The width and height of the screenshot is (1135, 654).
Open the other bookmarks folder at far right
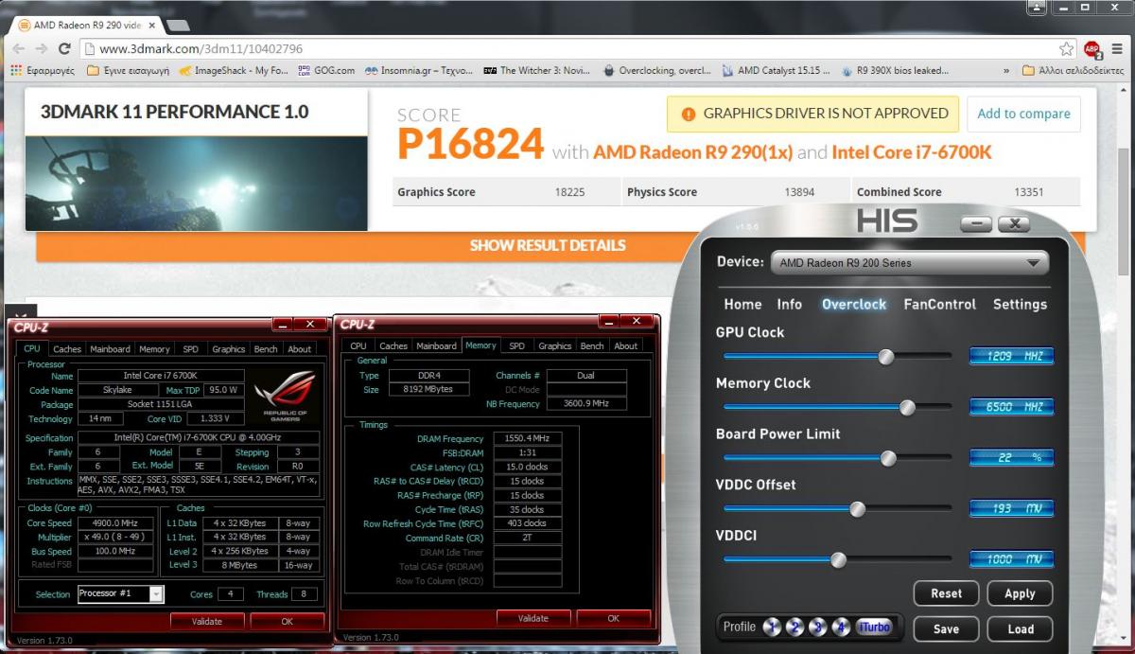click(x=1074, y=70)
